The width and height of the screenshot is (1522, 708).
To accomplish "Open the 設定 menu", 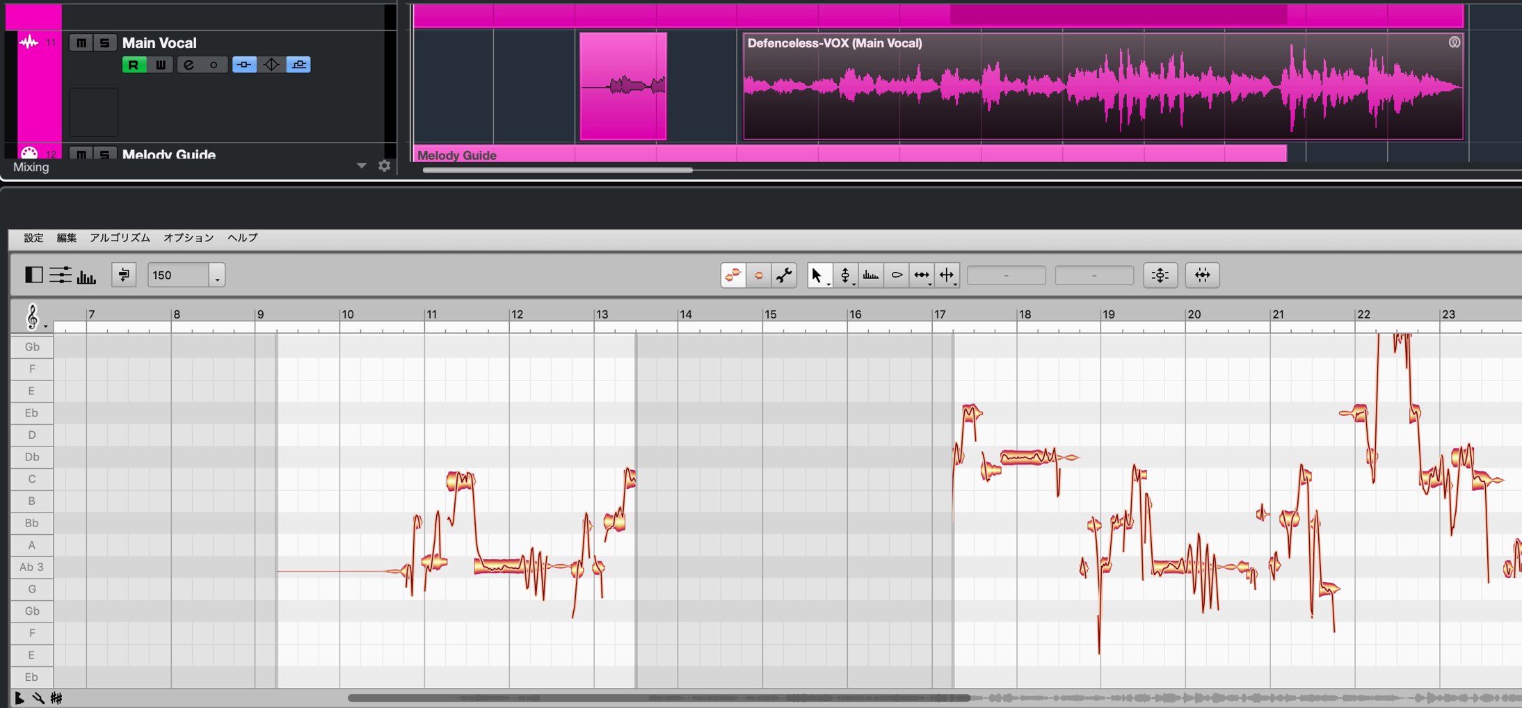I will tap(33, 238).
